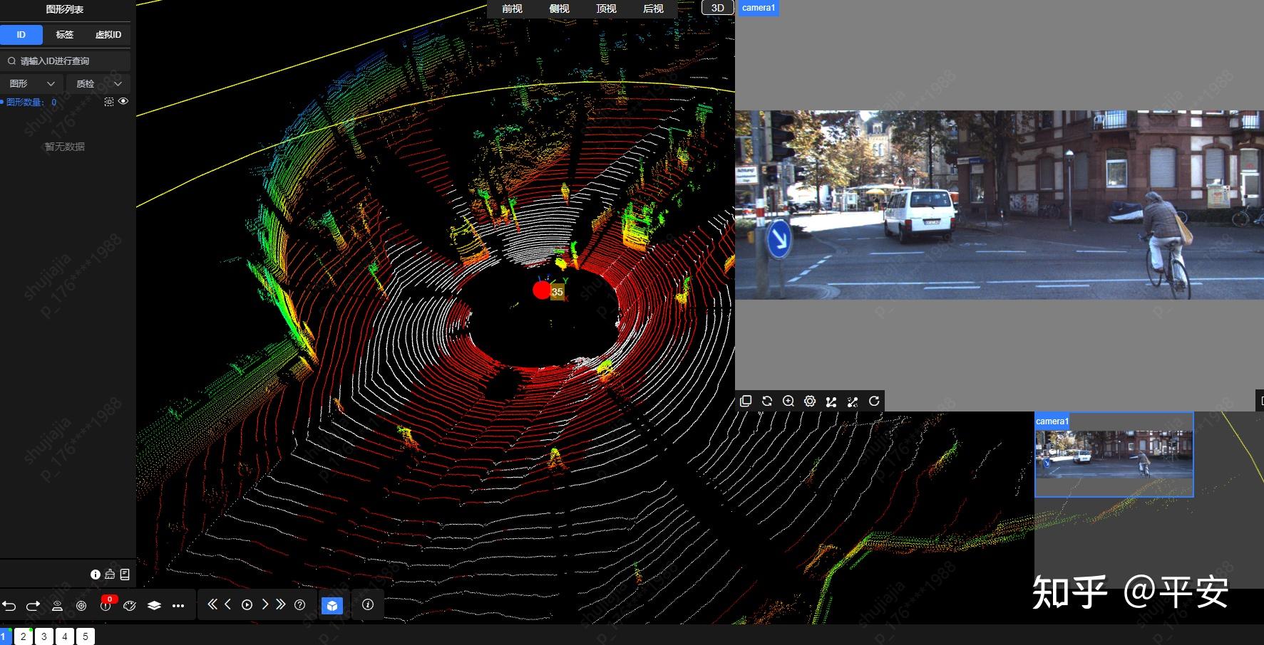The height and width of the screenshot is (645, 1264).
Task: Activate the 3D view button
Action: (x=718, y=8)
